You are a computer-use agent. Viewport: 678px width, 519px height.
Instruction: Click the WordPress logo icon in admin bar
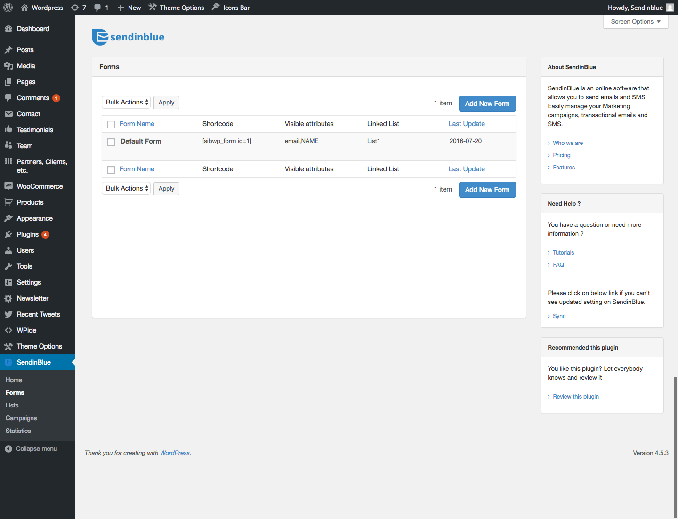[x=8, y=8]
